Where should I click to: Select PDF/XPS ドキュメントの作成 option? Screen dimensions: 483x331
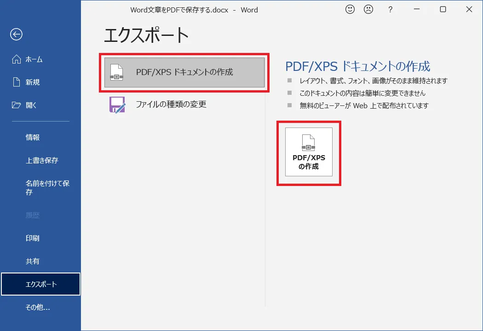(184, 72)
